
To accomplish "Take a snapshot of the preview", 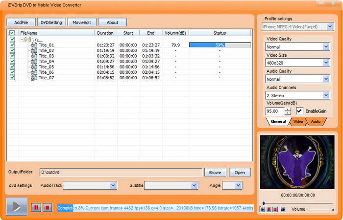I will point(283,210).
